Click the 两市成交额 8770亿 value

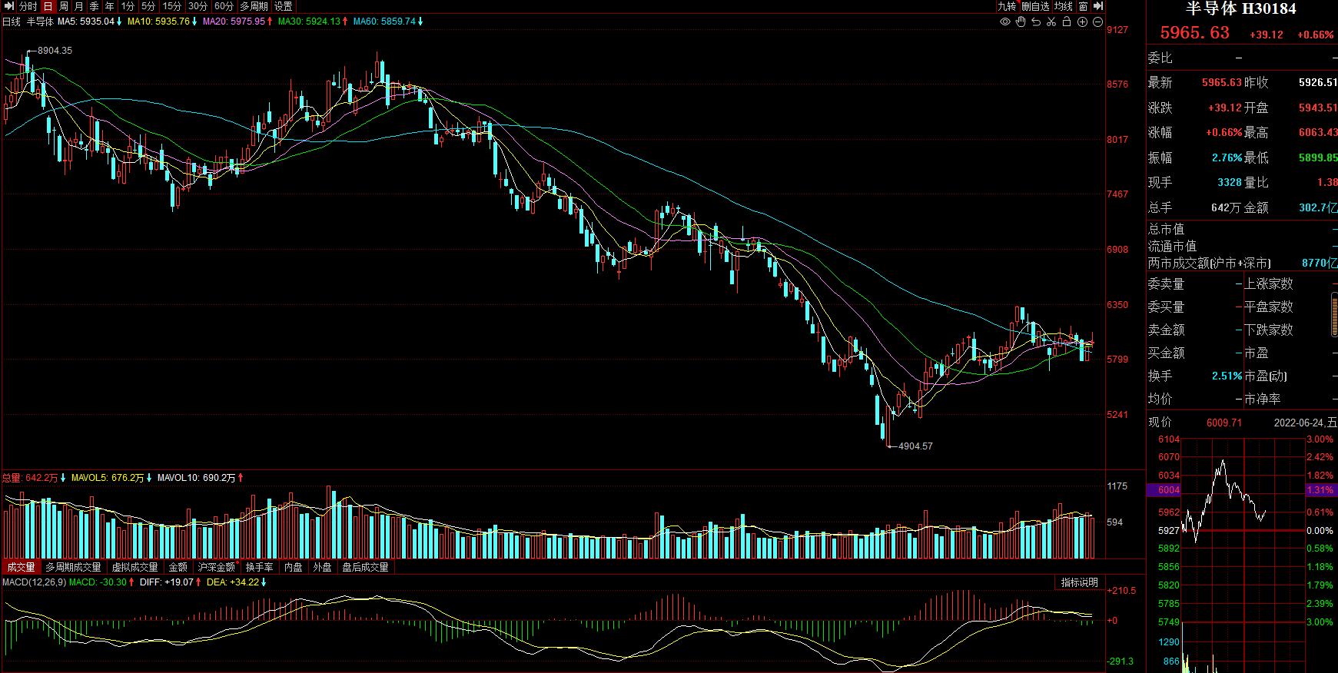point(1320,264)
